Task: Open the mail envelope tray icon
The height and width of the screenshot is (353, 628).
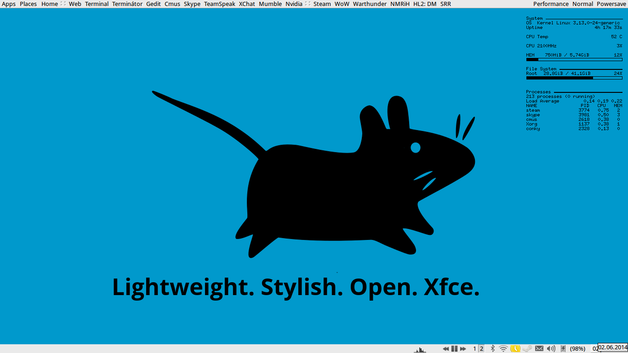Action: (539, 348)
